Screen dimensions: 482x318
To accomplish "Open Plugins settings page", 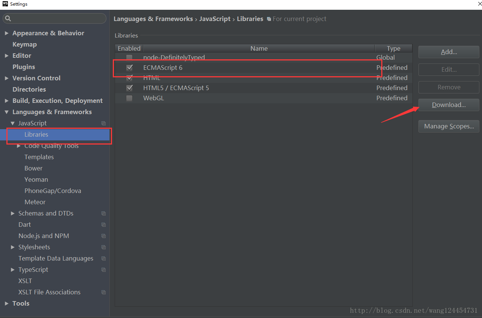I will pyautogui.click(x=24, y=67).
